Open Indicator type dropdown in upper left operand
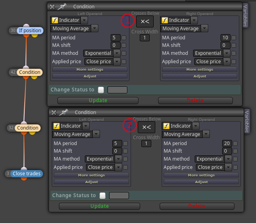The image size is (256, 223). [x=84, y=20]
